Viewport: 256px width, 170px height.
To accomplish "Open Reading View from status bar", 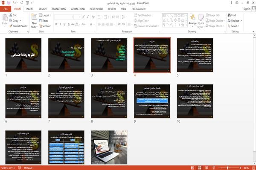I will click(207, 168).
